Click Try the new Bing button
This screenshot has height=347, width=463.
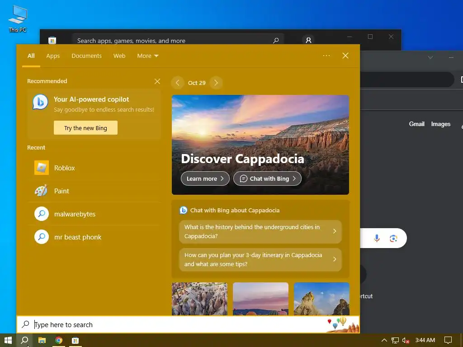coord(85,128)
